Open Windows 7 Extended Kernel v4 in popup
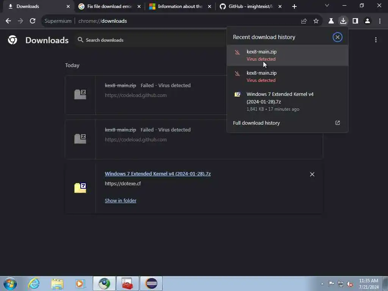This screenshot has width=388, height=291. 287,102
